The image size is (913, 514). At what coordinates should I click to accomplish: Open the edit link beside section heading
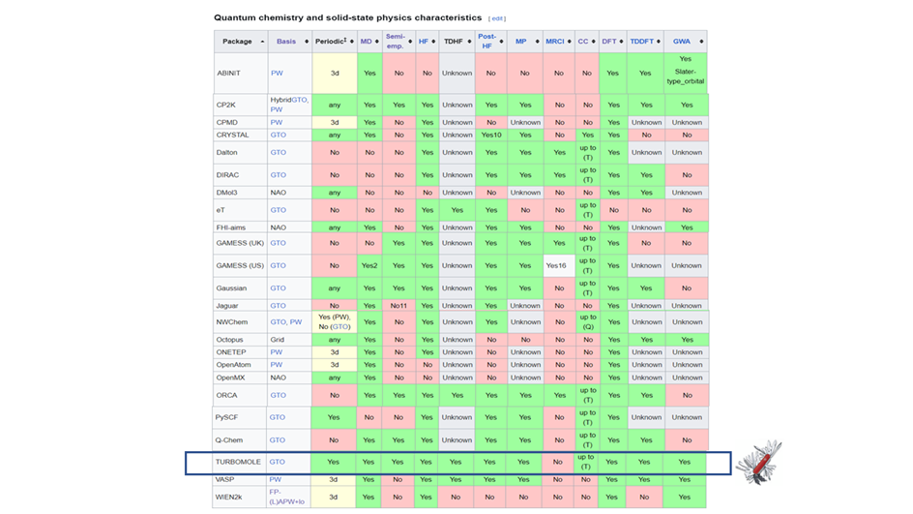pyautogui.click(x=497, y=18)
